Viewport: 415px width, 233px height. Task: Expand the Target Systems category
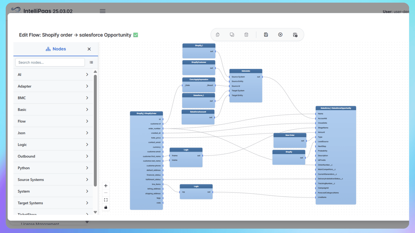coord(53,203)
